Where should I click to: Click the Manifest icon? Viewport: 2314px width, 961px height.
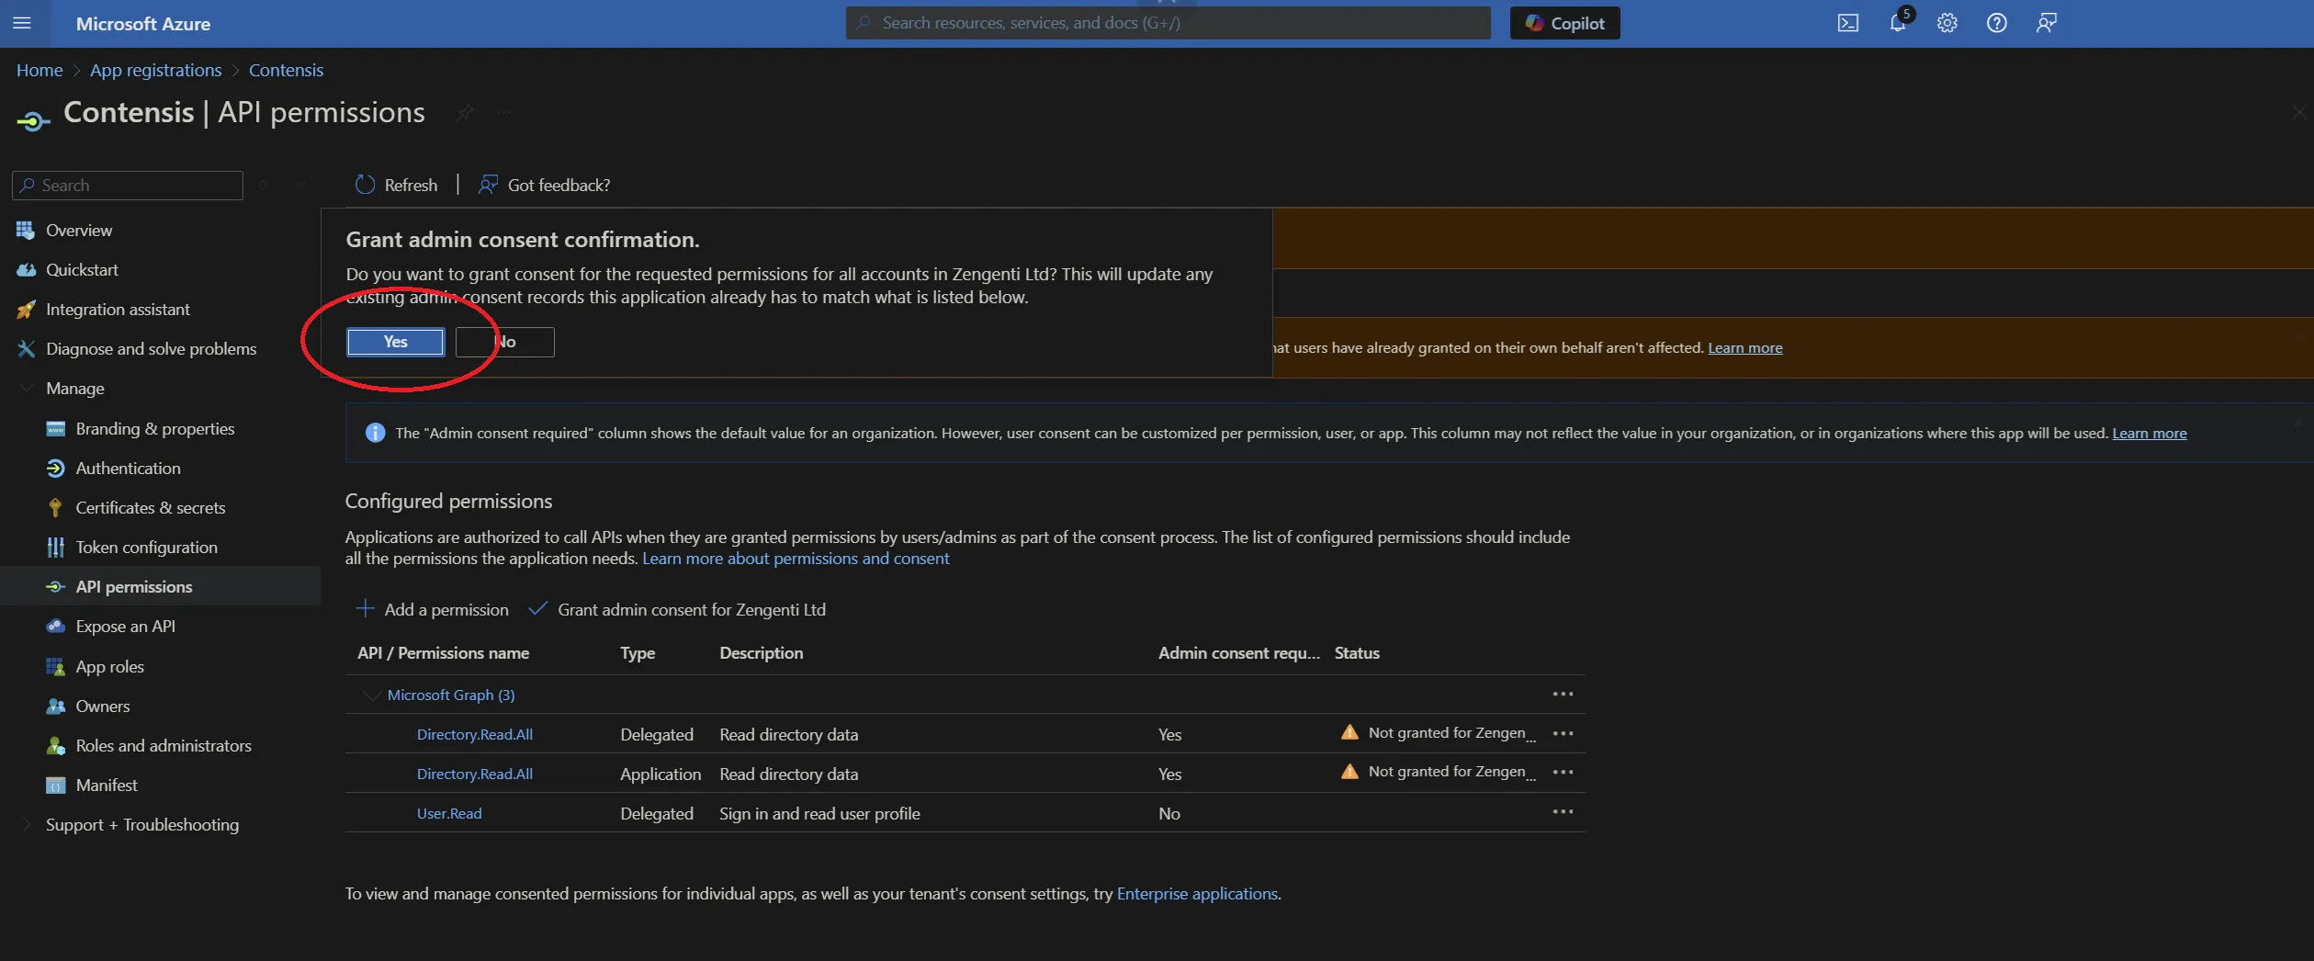(55, 786)
